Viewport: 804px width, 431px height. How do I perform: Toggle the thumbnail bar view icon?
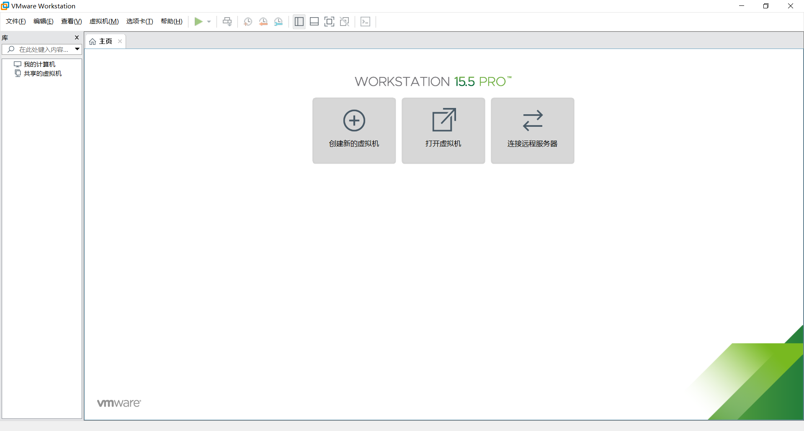tap(314, 22)
